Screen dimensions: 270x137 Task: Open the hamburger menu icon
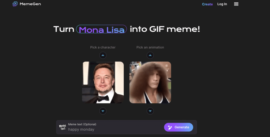236,4
